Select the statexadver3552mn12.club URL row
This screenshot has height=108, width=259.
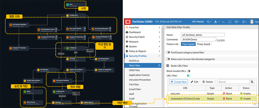(212, 99)
